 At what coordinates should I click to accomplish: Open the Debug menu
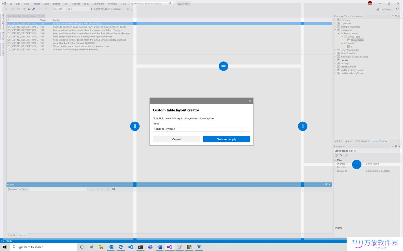pyautogui.click(x=56, y=4)
